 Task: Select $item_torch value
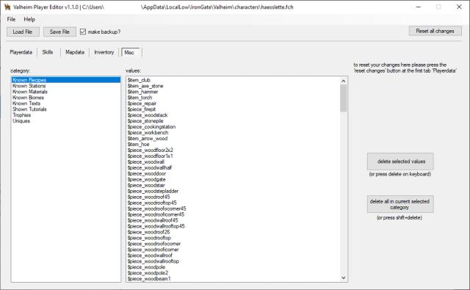[x=233, y=98]
